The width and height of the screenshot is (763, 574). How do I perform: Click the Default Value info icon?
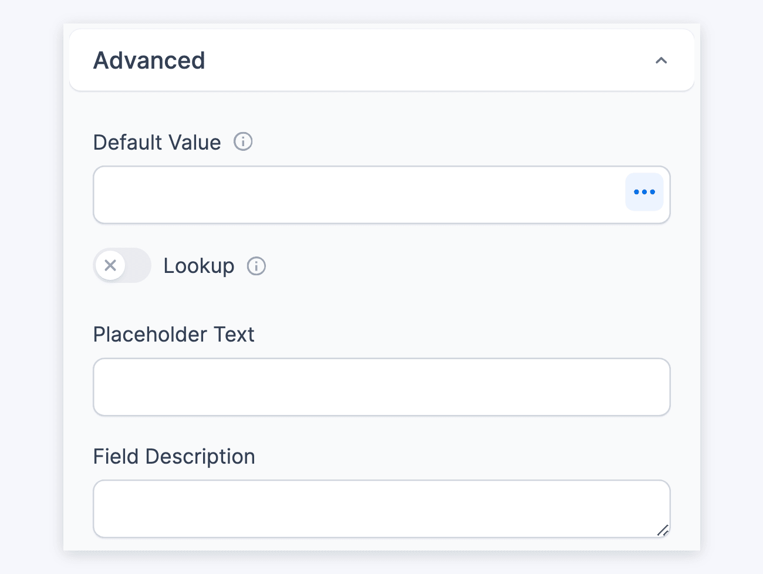click(243, 141)
